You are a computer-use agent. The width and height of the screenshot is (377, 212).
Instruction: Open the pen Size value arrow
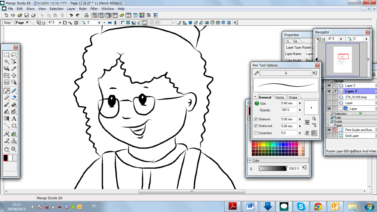pyautogui.click(x=300, y=103)
